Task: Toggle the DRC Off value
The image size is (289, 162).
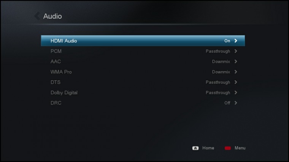Action: tap(227, 103)
